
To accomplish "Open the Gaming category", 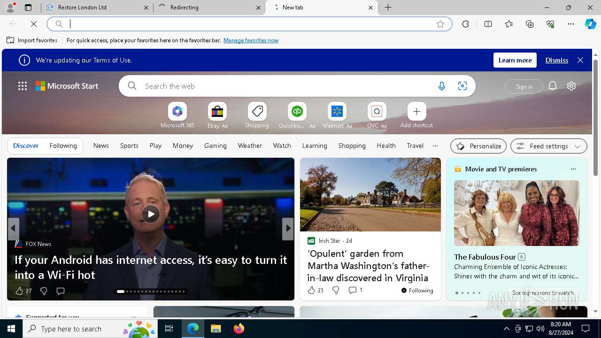I will pos(216,146).
